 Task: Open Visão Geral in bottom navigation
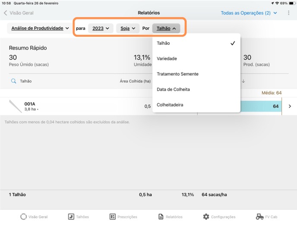pyautogui.click(x=34, y=217)
